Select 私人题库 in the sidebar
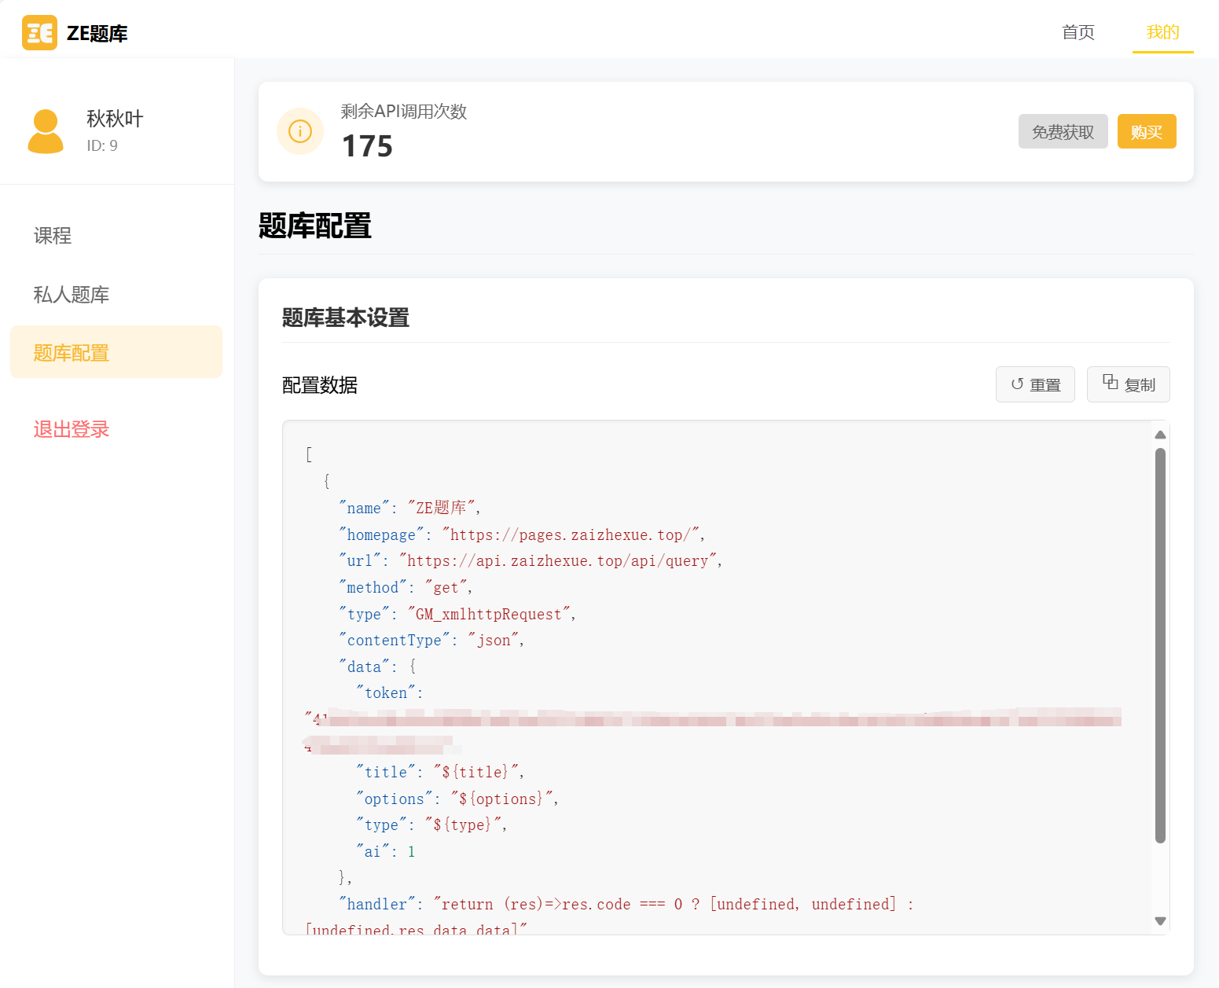This screenshot has width=1219, height=988. point(72,295)
